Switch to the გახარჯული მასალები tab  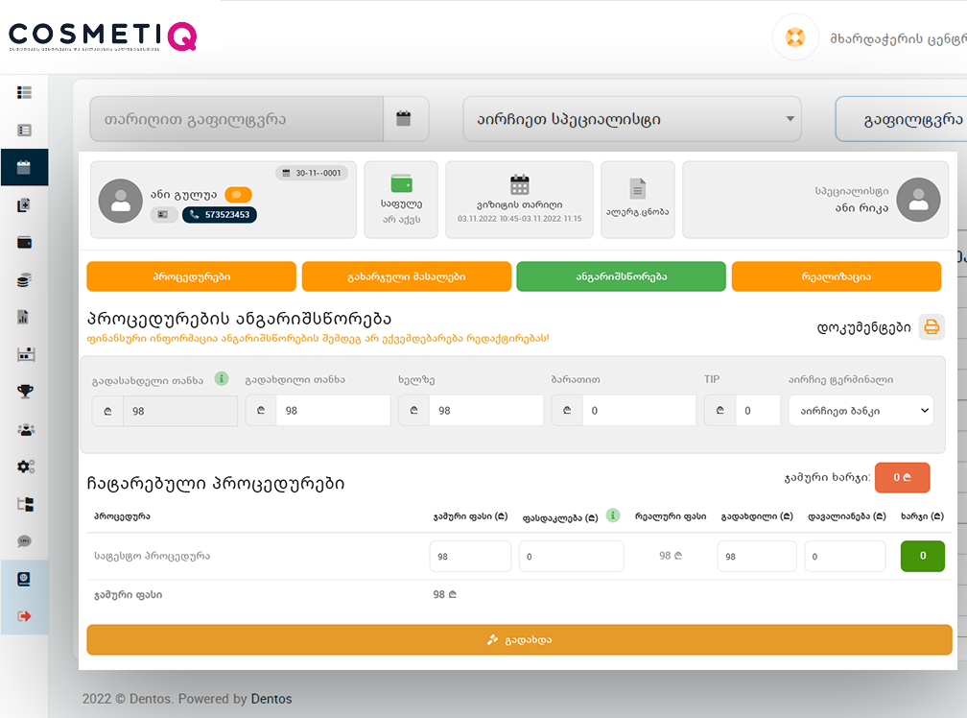(406, 276)
